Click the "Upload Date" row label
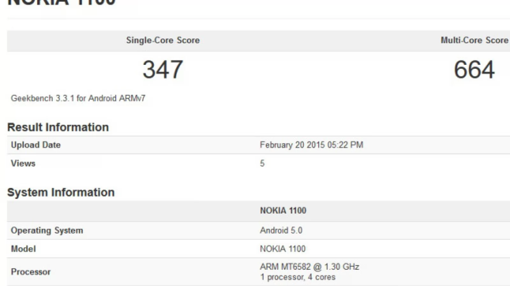 (x=36, y=145)
